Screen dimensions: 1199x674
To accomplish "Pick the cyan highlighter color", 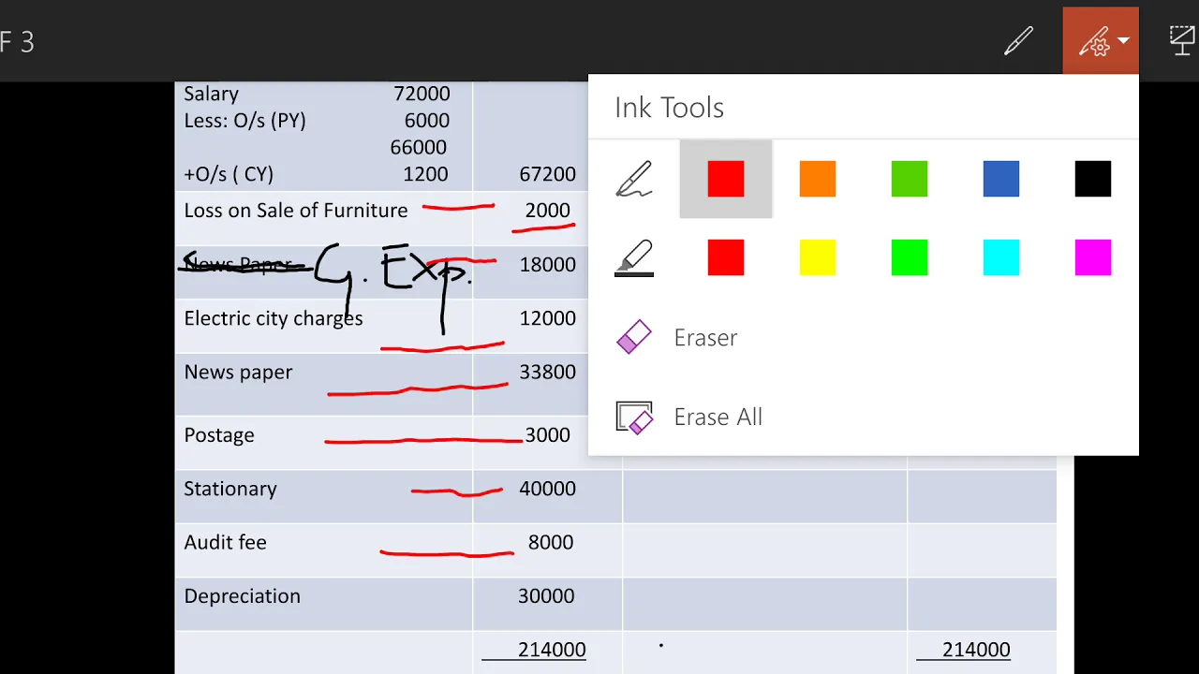I will 1001,257.
